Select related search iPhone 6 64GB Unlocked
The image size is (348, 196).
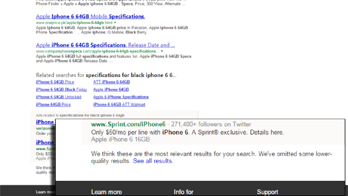[x=59, y=97]
